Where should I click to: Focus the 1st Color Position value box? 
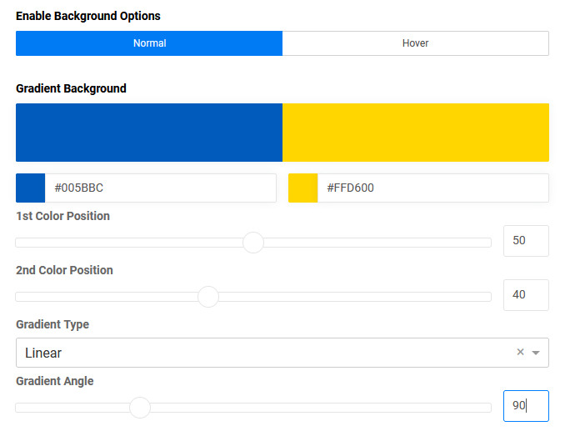pyautogui.click(x=526, y=241)
